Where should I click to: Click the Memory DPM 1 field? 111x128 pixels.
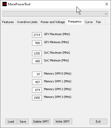tap(37, 82)
